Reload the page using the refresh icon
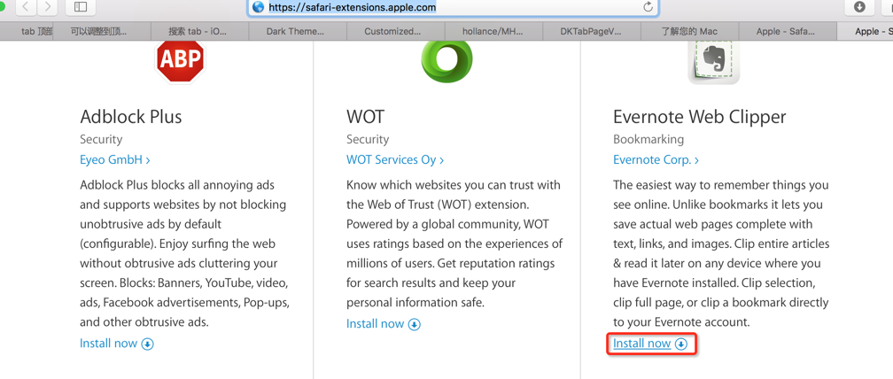Image resolution: width=893 pixels, height=379 pixels. pos(648,7)
